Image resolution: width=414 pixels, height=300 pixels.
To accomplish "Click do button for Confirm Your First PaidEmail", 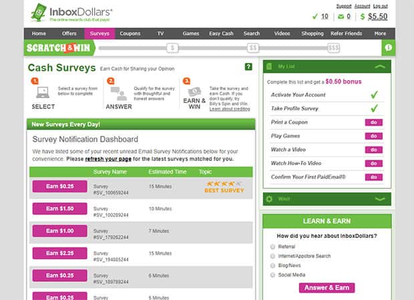I will click(x=374, y=177).
